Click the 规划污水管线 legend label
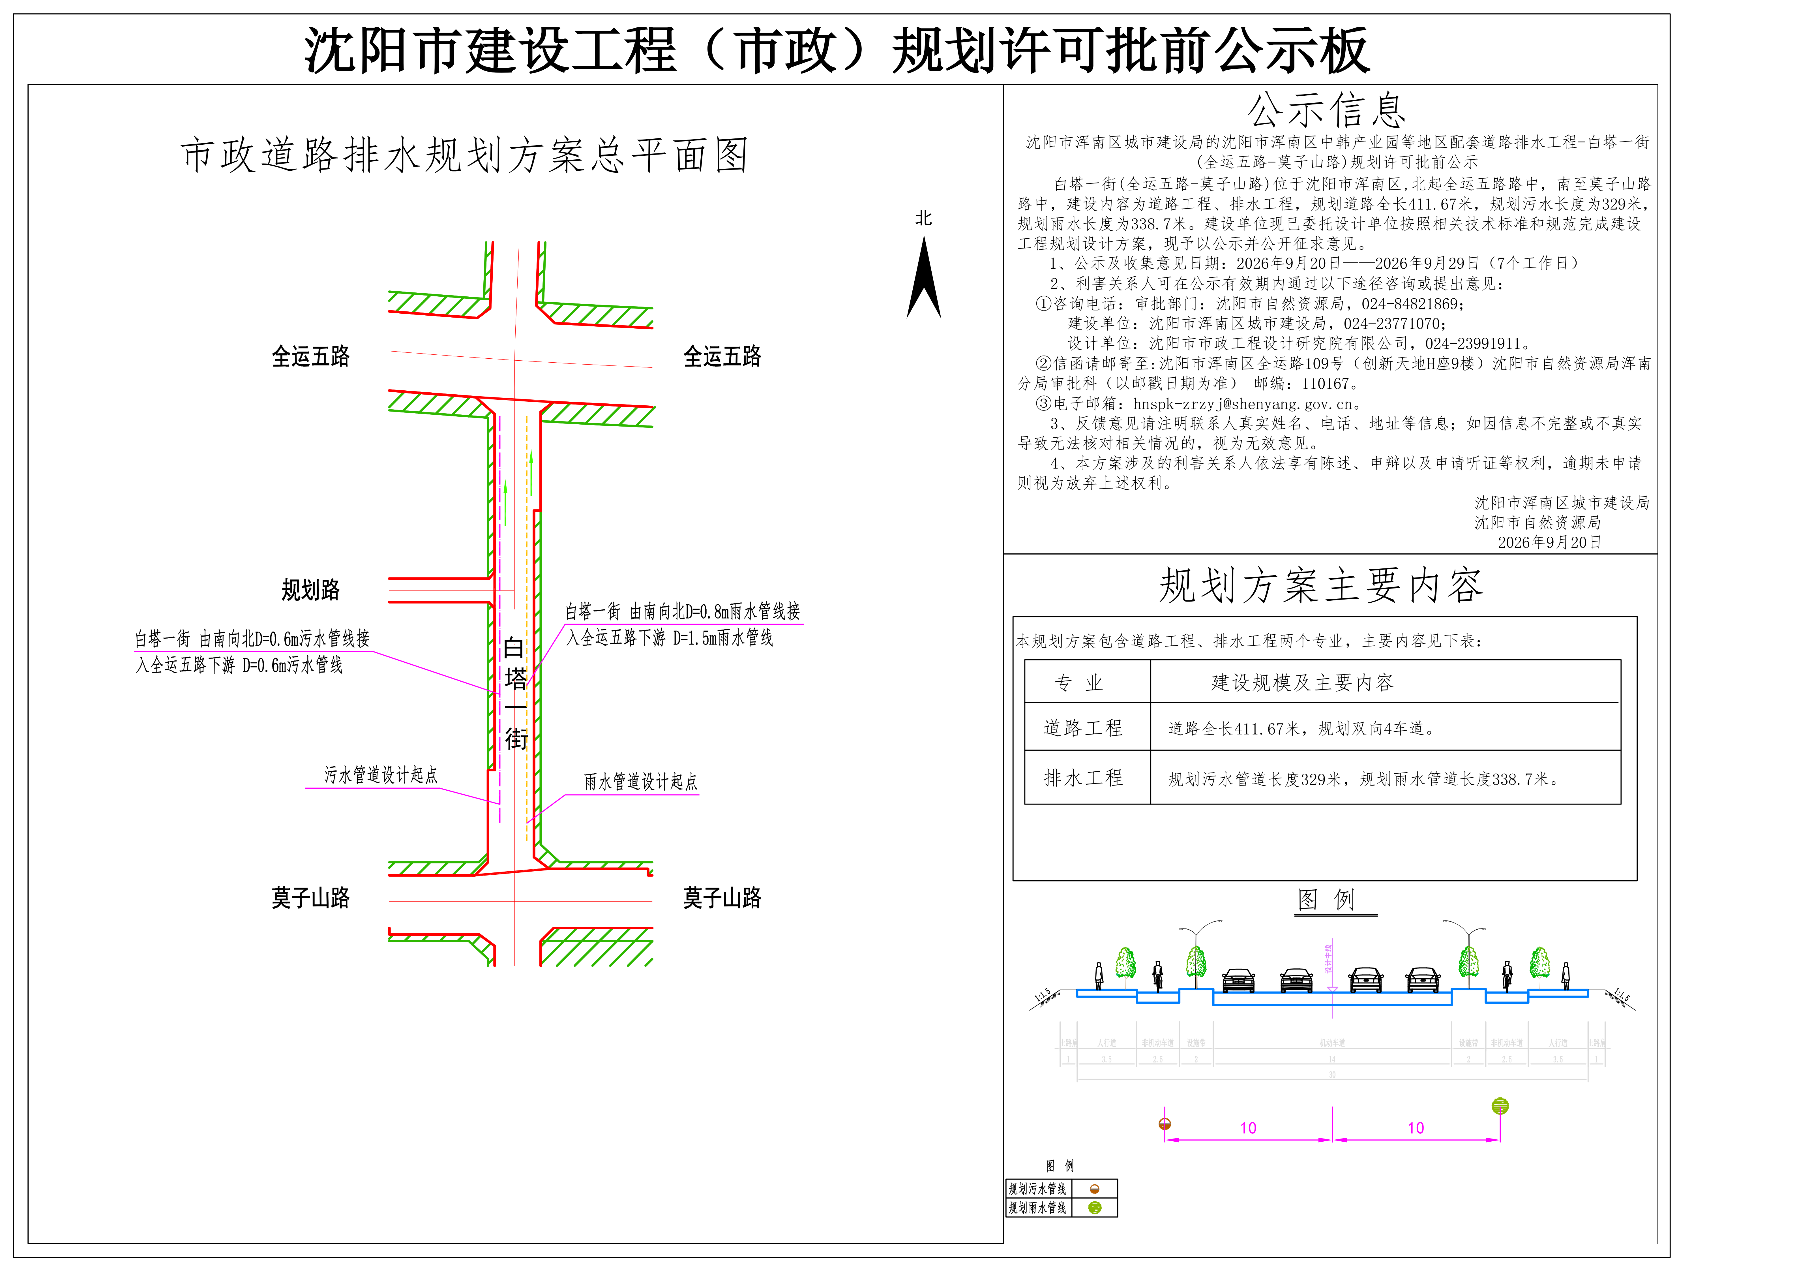Viewport: 1797px width, 1271px height. [x=1038, y=1189]
